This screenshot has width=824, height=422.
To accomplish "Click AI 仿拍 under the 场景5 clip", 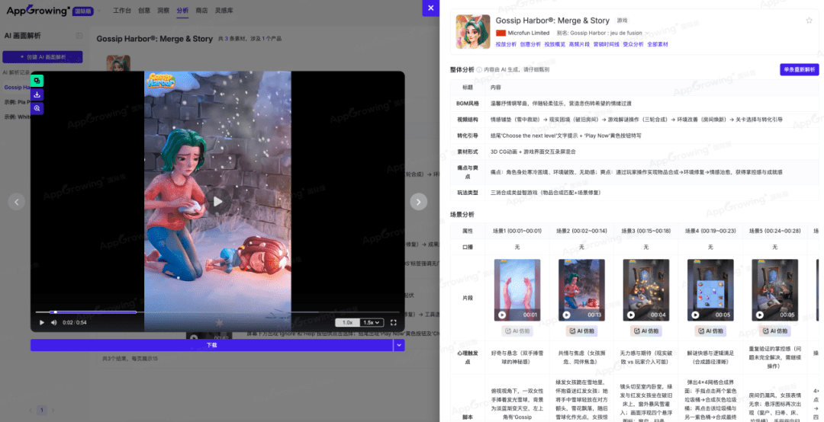I will [774, 331].
